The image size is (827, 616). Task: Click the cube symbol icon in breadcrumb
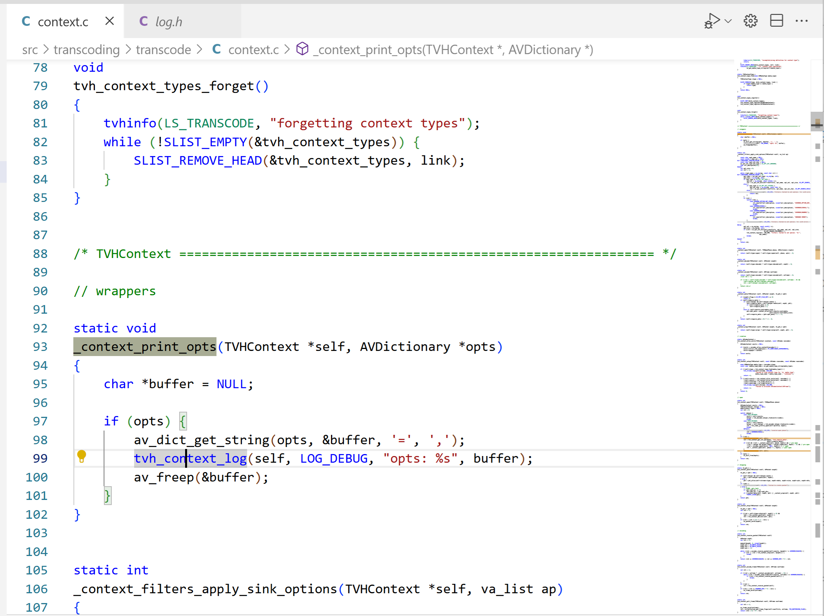click(x=302, y=49)
